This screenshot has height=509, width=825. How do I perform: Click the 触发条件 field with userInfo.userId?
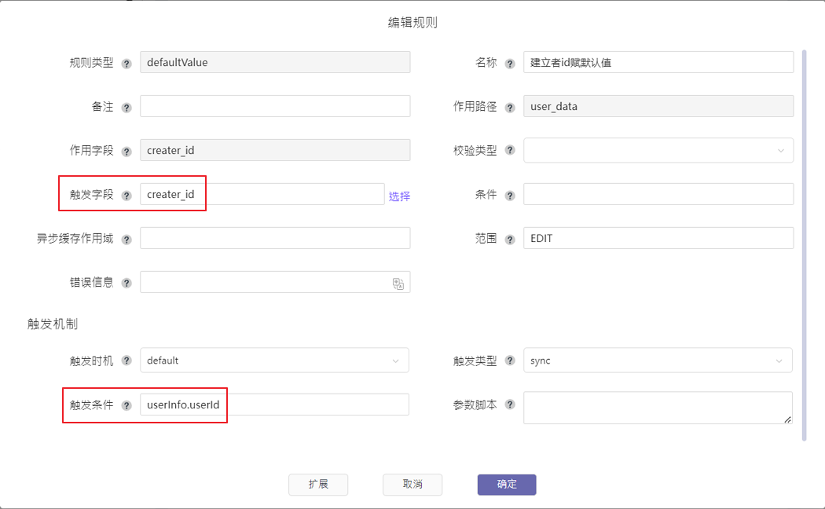(x=275, y=405)
